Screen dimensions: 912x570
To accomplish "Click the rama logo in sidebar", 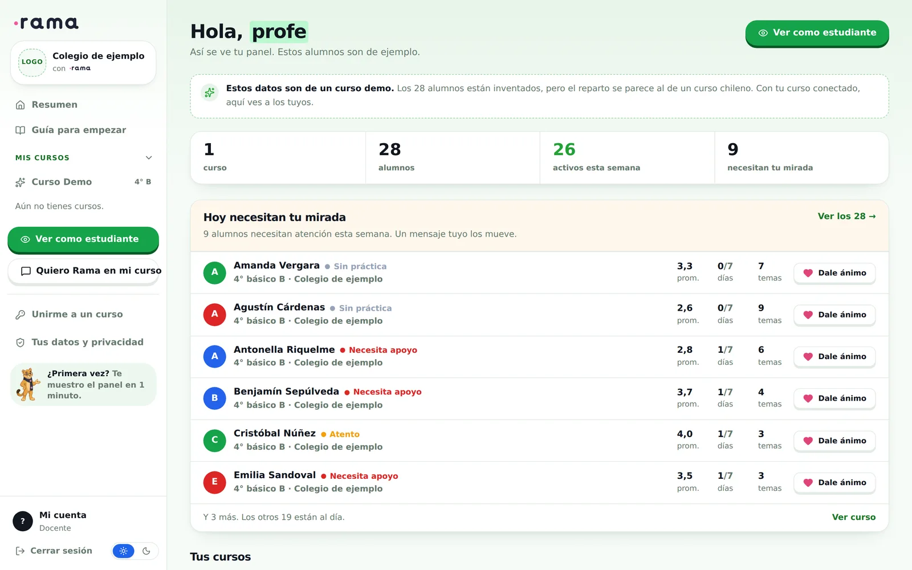I will [x=46, y=23].
